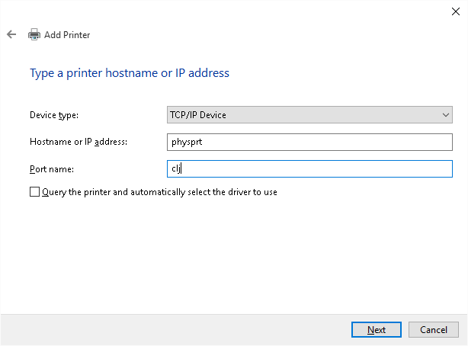This screenshot has width=468, height=346.
Task: Close the Add Printer dialog window
Action: tap(456, 10)
